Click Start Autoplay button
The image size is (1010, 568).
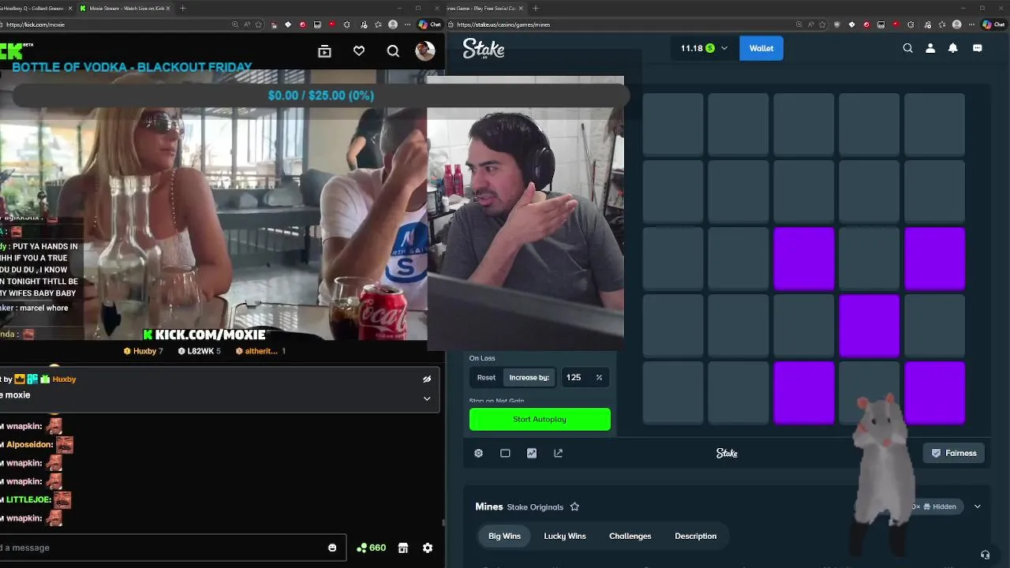click(x=540, y=419)
